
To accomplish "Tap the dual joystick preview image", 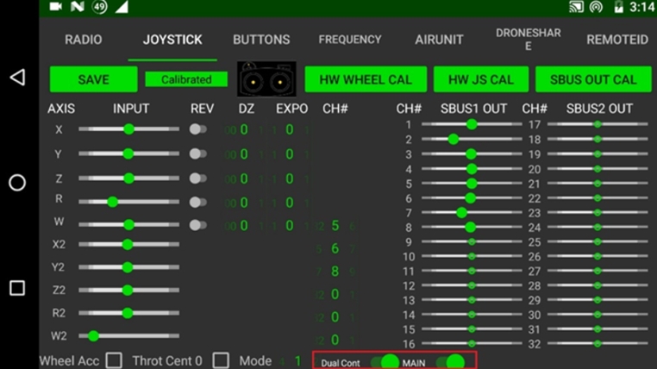I will 266,79.
